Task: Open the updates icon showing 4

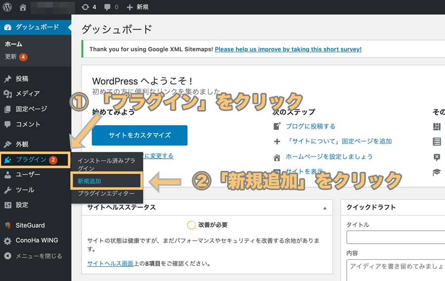Action: (x=85, y=7)
